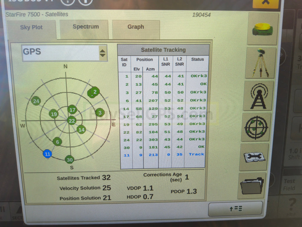Select satellite 22 on the sky plot
302x227 pixels.
[x=72, y=121]
